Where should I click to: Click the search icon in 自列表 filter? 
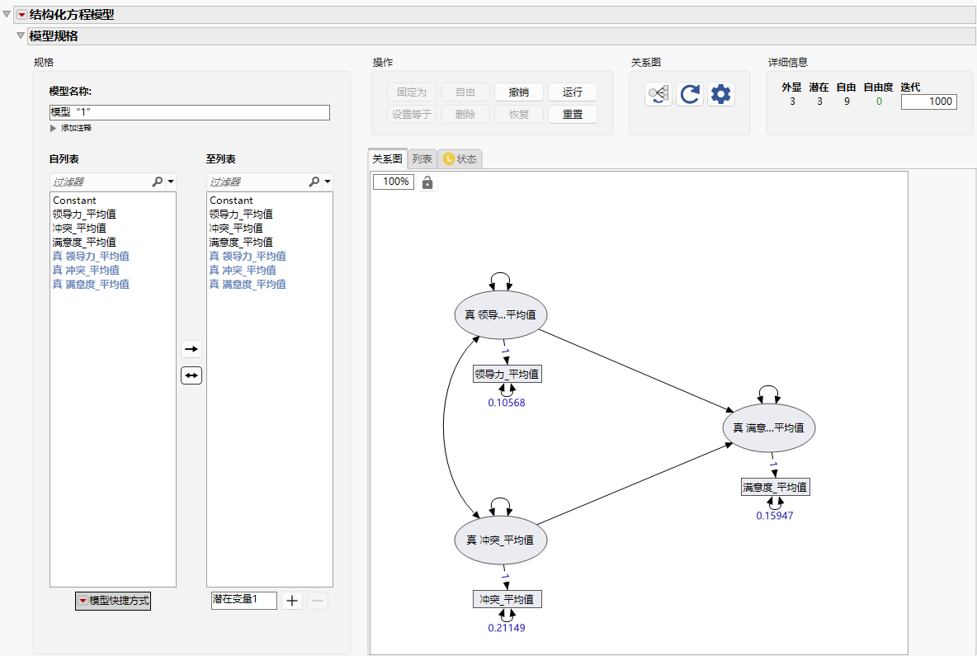tap(157, 182)
